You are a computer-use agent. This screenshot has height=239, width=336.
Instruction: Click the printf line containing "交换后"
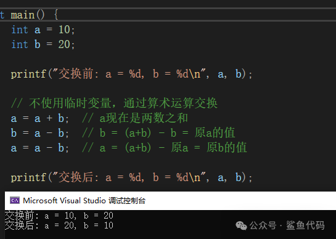click(x=131, y=177)
